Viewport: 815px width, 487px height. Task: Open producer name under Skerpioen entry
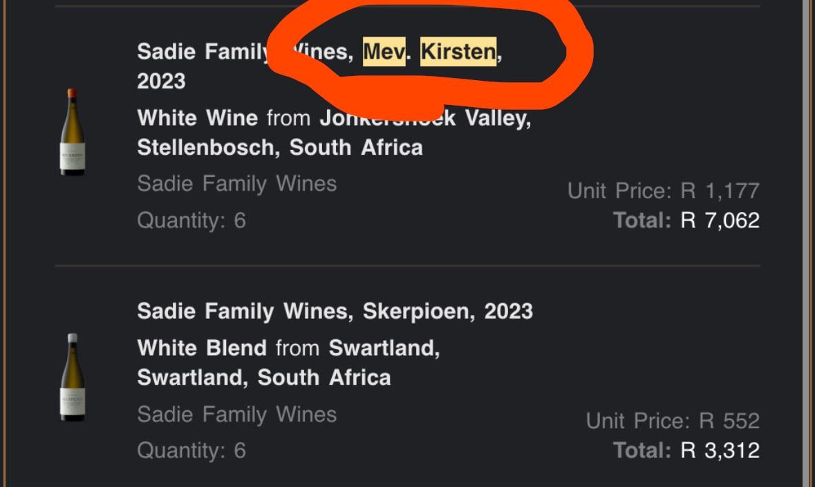(236, 414)
